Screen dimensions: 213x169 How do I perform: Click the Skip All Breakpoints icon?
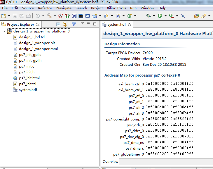point(183,16)
